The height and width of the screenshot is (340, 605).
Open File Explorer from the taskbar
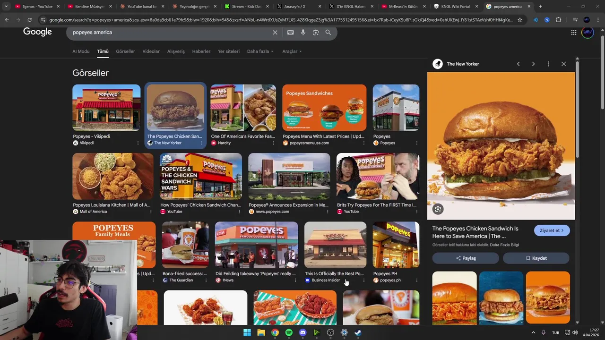pos(261,332)
